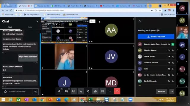Open the fast.com link in chat

[x=28, y=57]
